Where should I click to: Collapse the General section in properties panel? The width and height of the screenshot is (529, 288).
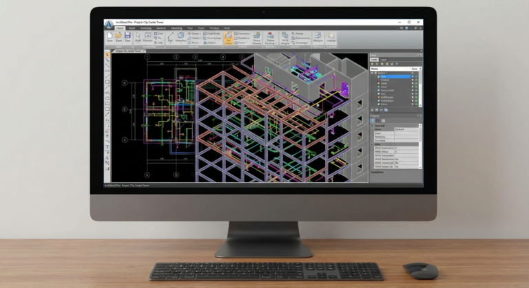click(373, 126)
